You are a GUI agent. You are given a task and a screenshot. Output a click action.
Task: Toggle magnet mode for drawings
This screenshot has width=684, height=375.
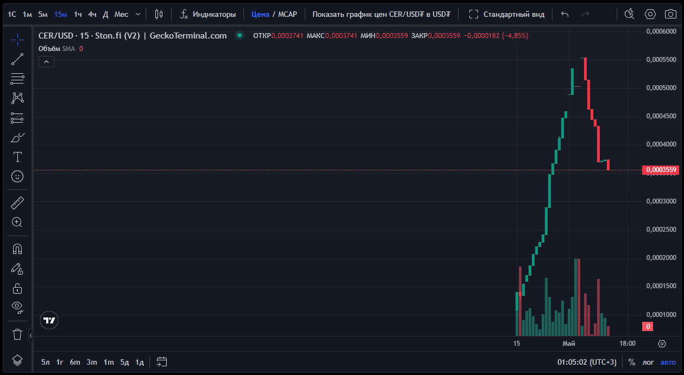click(17, 249)
